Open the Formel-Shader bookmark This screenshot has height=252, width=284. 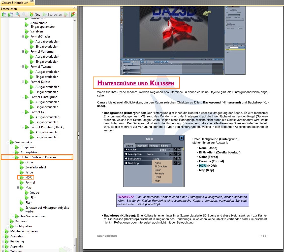pyautogui.click(x=40, y=37)
